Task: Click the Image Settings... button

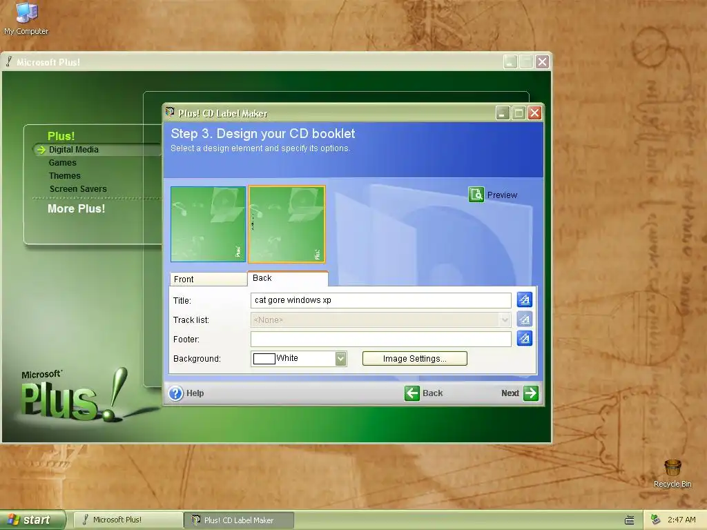Action: point(415,359)
